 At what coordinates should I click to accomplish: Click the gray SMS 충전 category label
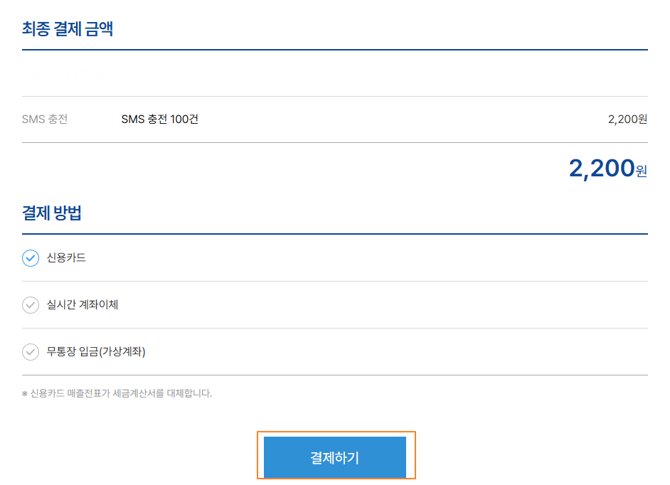[x=45, y=119]
